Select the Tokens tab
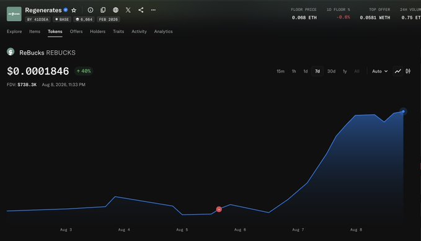Viewport: 421px width, 241px height. click(55, 32)
